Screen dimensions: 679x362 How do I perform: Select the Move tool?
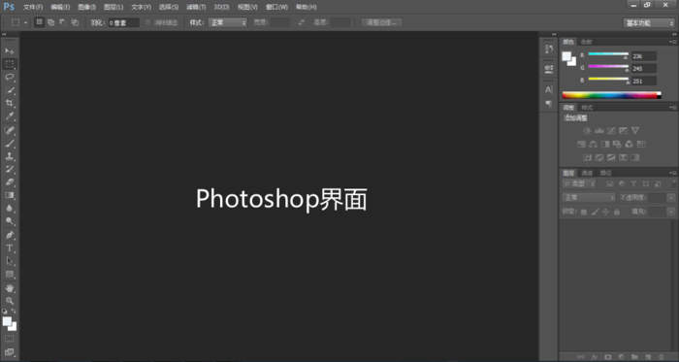tap(10, 51)
